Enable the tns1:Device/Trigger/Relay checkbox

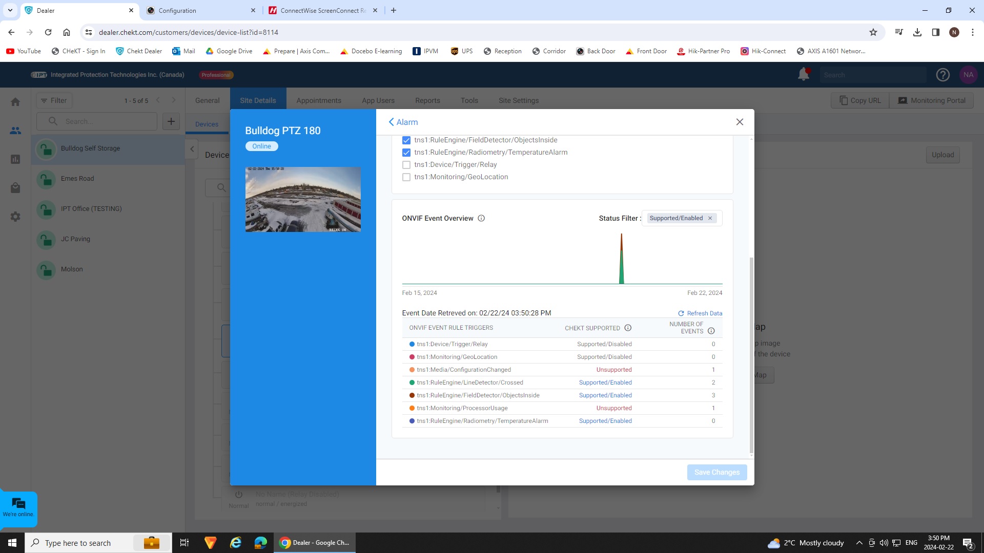(x=406, y=165)
